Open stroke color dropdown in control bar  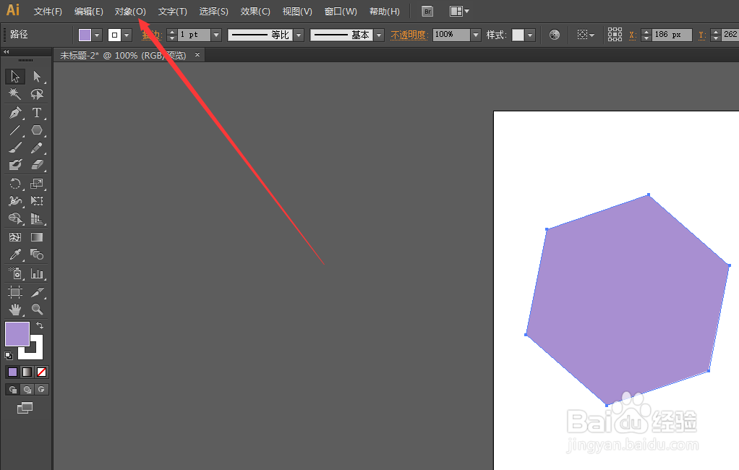pos(127,35)
